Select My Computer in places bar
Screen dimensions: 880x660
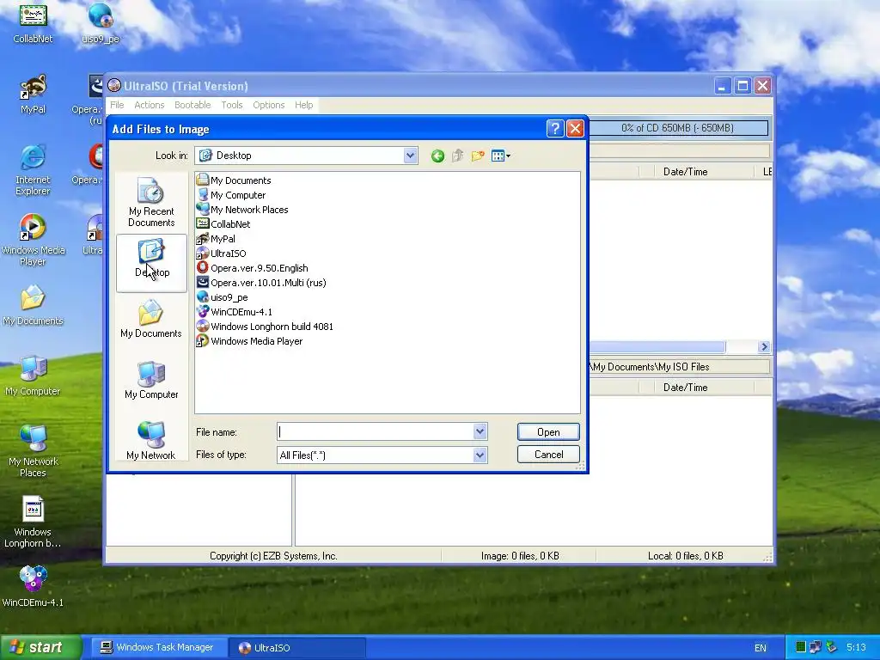point(151,380)
